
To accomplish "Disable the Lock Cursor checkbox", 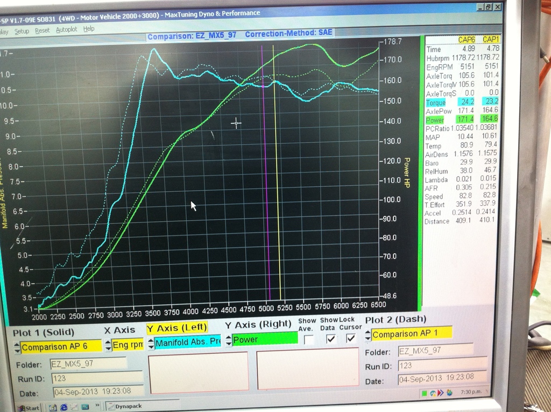I will (350, 338).
